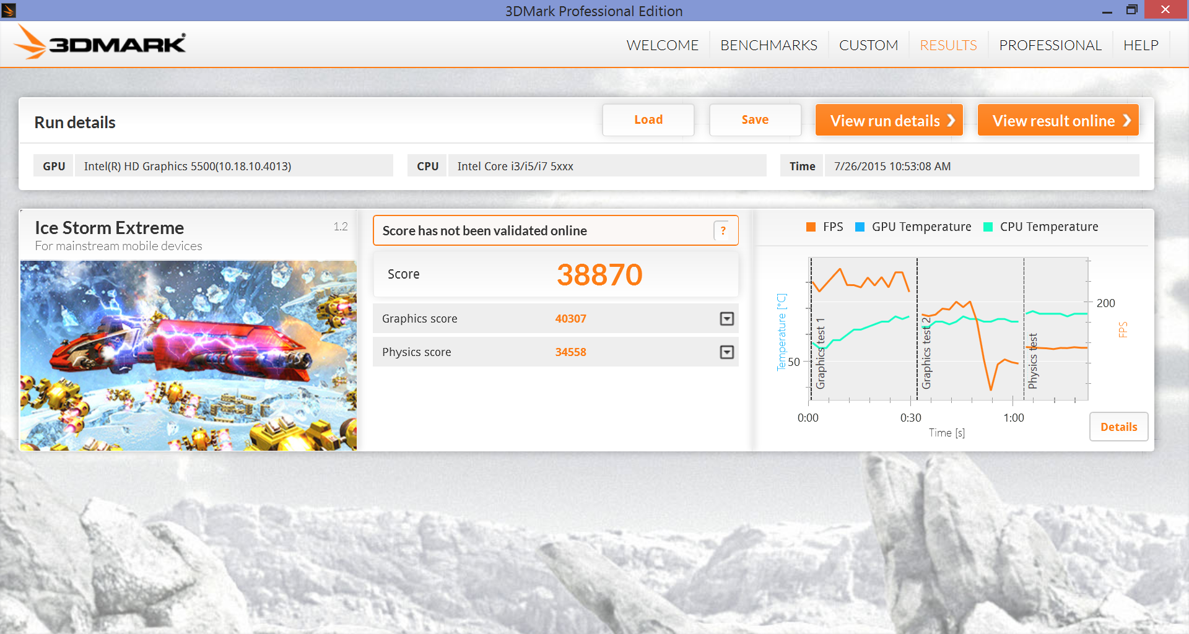Image resolution: width=1189 pixels, height=634 pixels.
Task: Switch to the CUSTOM tab
Action: pyautogui.click(x=868, y=45)
